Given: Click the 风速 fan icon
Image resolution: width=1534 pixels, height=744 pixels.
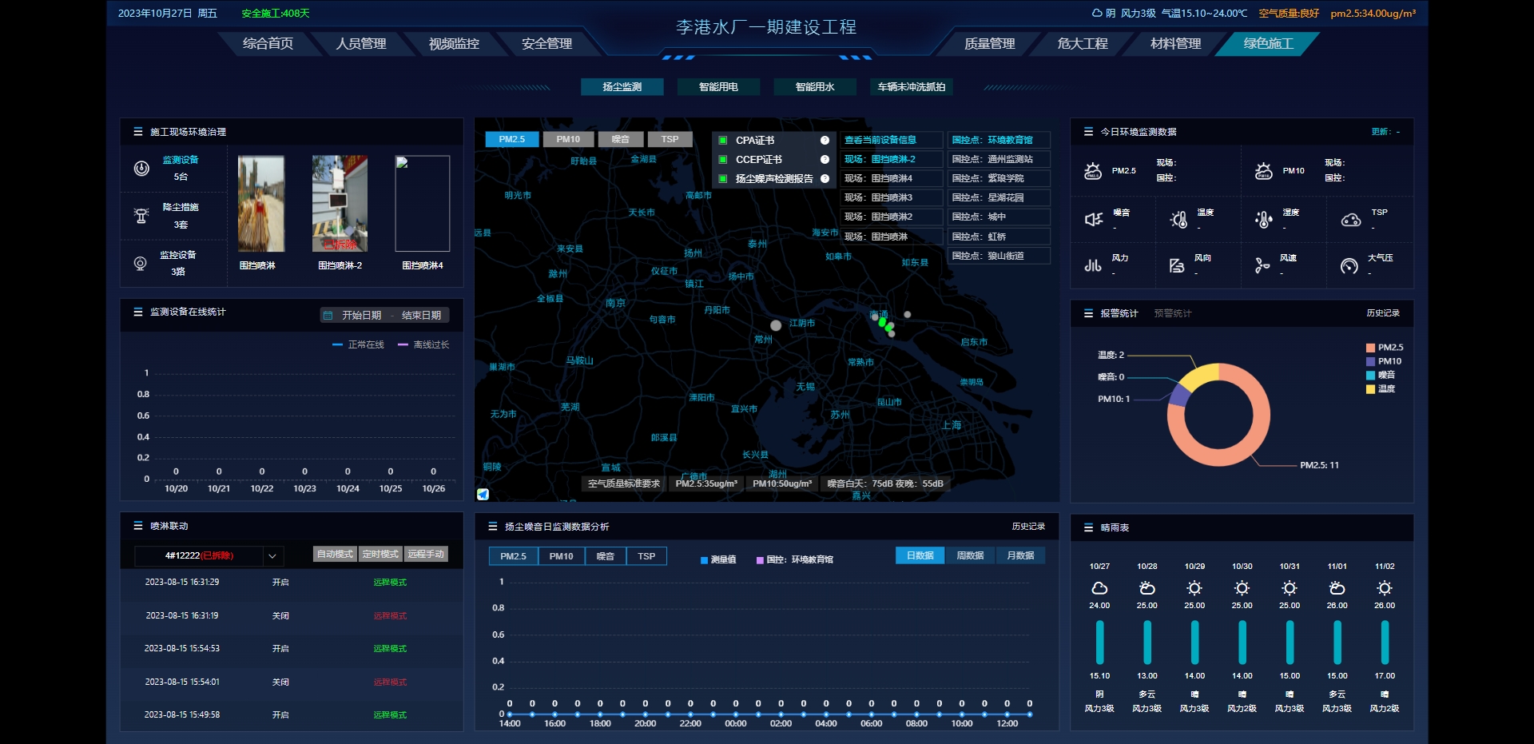Looking at the screenshot, I should tap(1262, 265).
